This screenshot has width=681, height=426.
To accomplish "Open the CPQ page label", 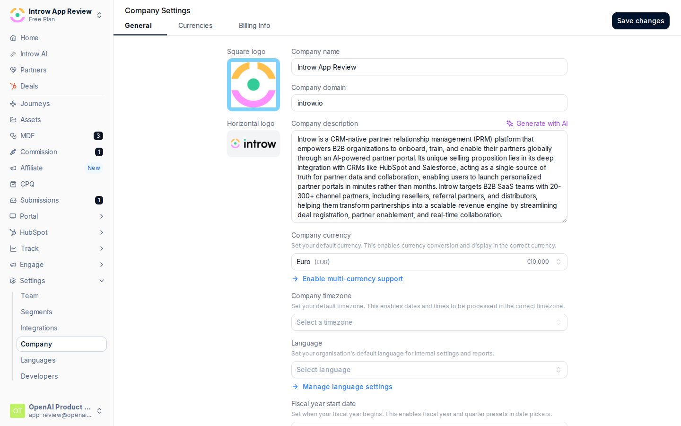I will pos(27,184).
